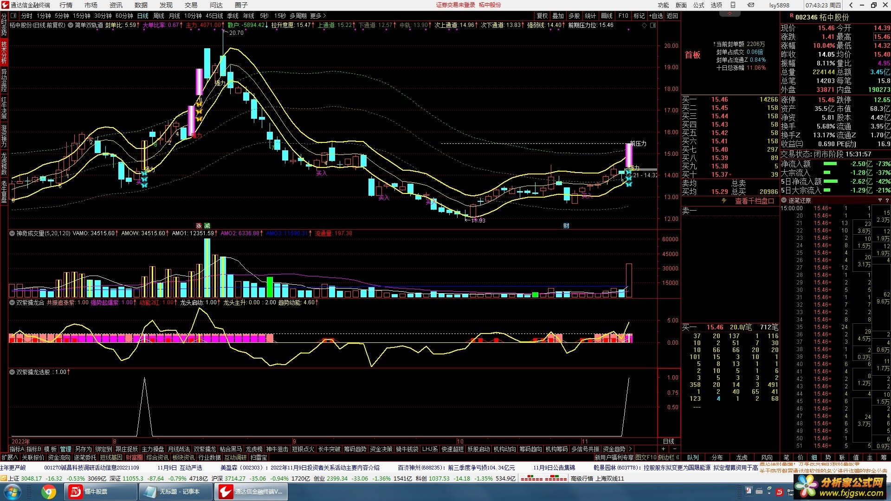Select the 分布 tab under quote panel
This screenshot has width=891, height=501.
pyautogui.click(x=717, y=457)
